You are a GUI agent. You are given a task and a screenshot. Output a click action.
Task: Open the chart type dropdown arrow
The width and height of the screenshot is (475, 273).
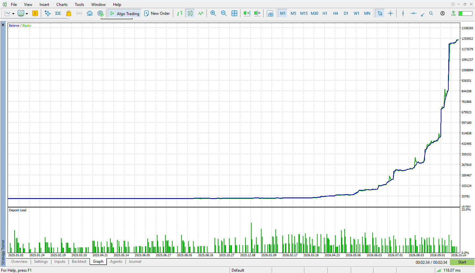(13, 14)
